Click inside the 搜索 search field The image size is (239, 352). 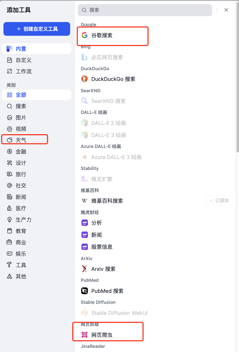coord(144,10)
